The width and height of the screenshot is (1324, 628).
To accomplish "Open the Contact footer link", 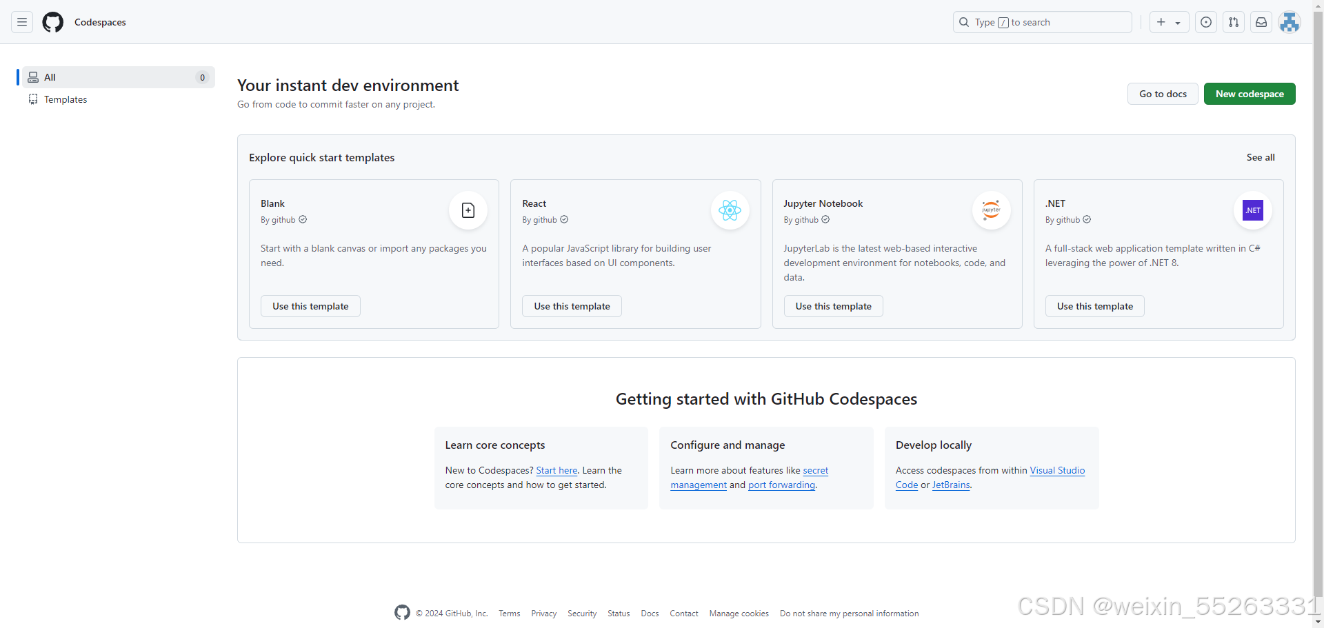I will [x=684, y=614].
